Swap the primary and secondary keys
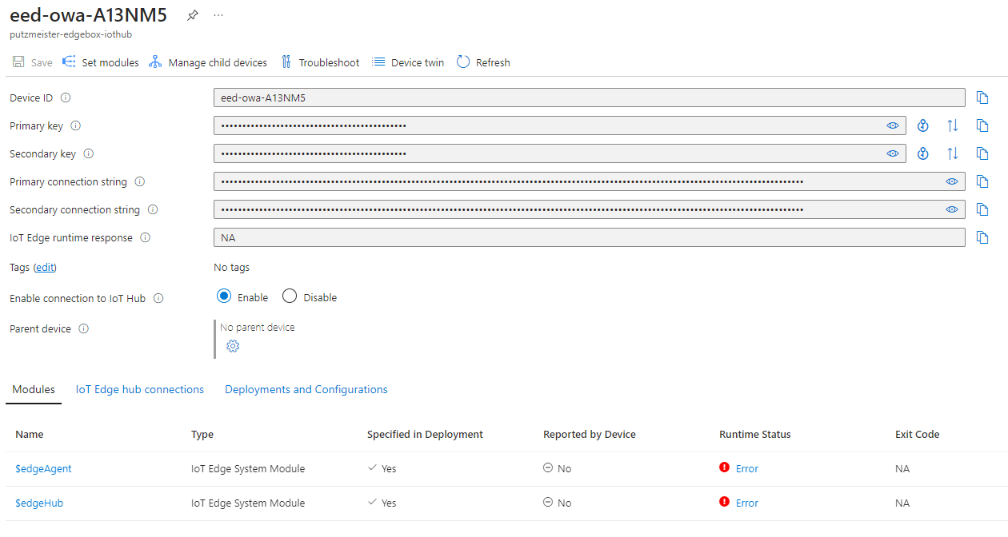 pos(952,125)
